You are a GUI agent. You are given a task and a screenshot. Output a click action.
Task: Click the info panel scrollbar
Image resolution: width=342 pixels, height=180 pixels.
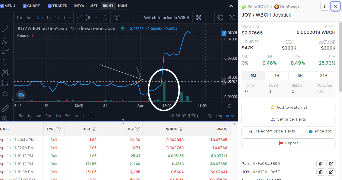click(x=340, y=57)
